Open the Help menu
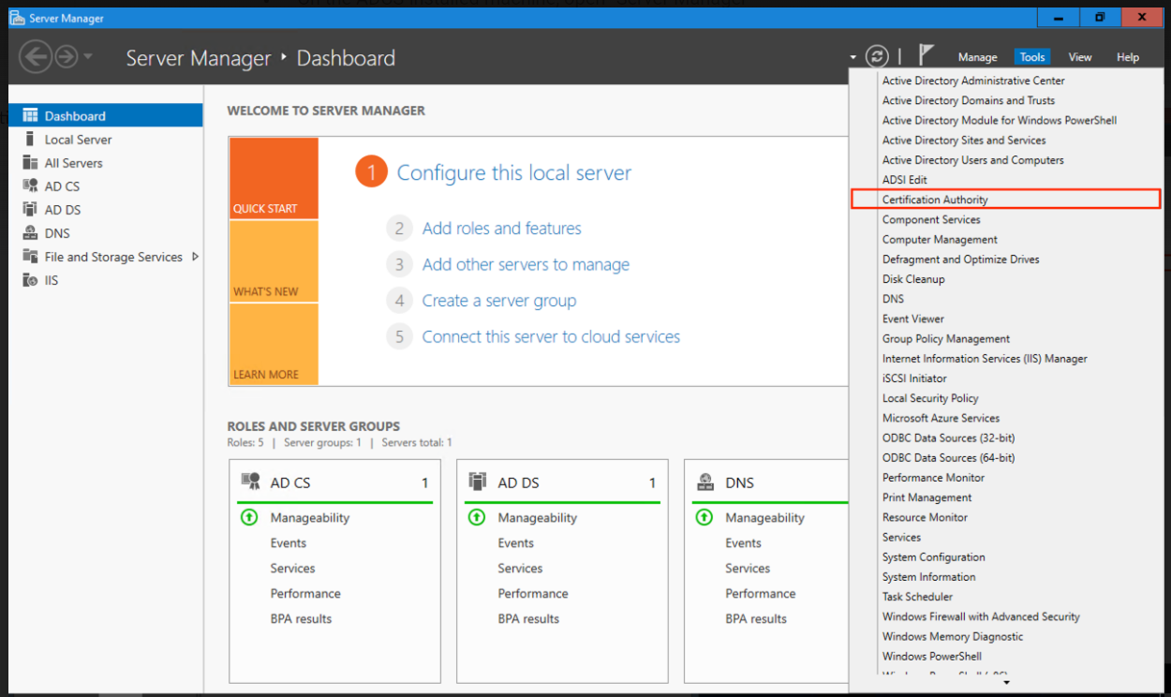The image size is (1171, 697). (x=1128, y=57)
